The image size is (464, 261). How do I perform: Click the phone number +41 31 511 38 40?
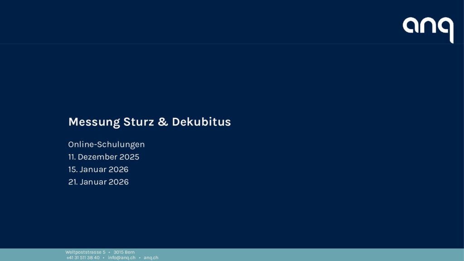[83, 258]
